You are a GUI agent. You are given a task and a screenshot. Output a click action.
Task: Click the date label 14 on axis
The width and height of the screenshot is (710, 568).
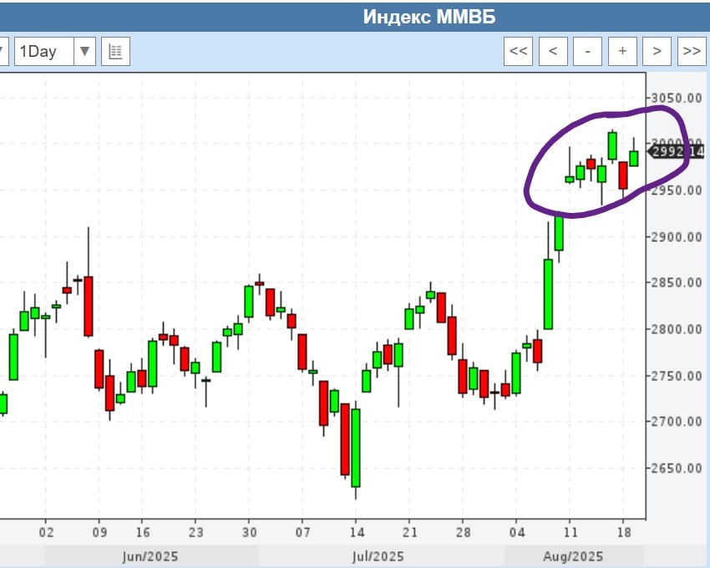(x=357, y=532)
